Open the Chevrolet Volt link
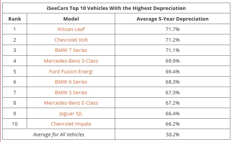Screen dimensions: 233x142 coord(71,40)
